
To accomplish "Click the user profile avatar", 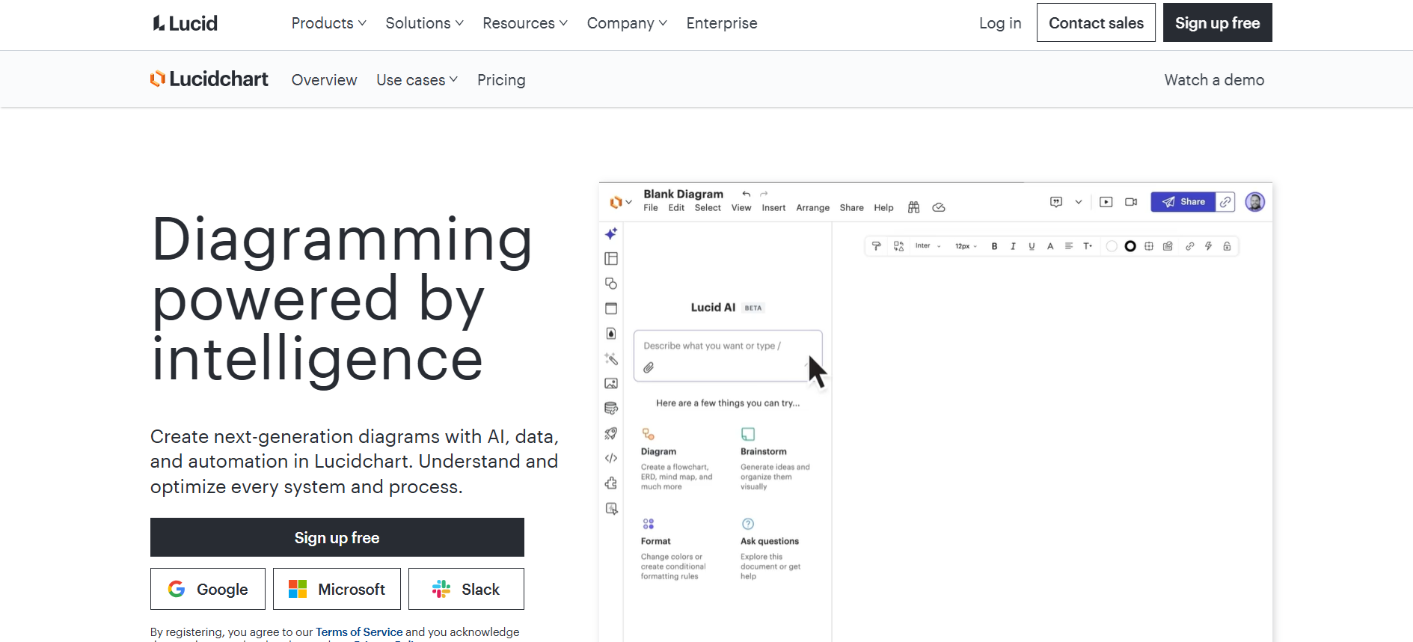I will 1254,202.
